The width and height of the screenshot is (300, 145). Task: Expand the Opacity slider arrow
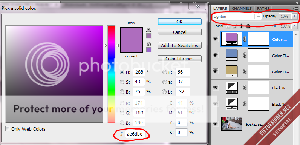(x=295, y=17)
